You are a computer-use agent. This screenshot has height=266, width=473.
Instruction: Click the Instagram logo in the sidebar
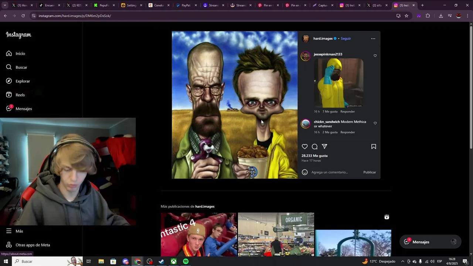18,35
